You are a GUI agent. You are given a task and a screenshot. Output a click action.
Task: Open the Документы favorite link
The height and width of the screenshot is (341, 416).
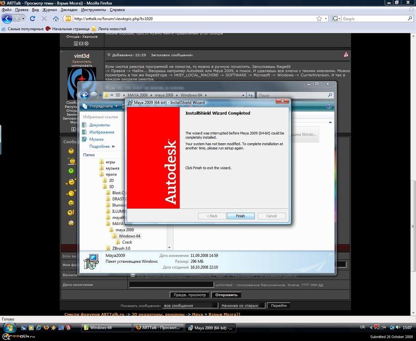[x=99, y=125]
